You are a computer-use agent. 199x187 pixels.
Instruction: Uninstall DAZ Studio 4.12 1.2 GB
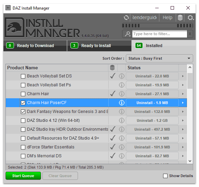click(x=152, y=120)
